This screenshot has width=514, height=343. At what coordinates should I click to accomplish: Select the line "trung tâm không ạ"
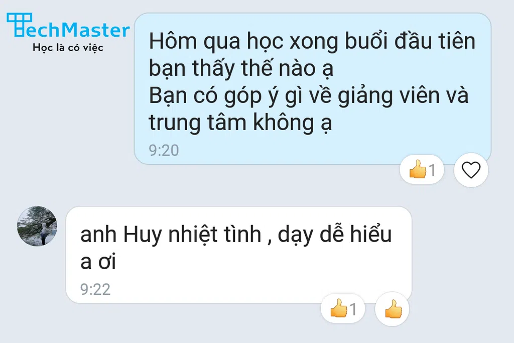240,123
